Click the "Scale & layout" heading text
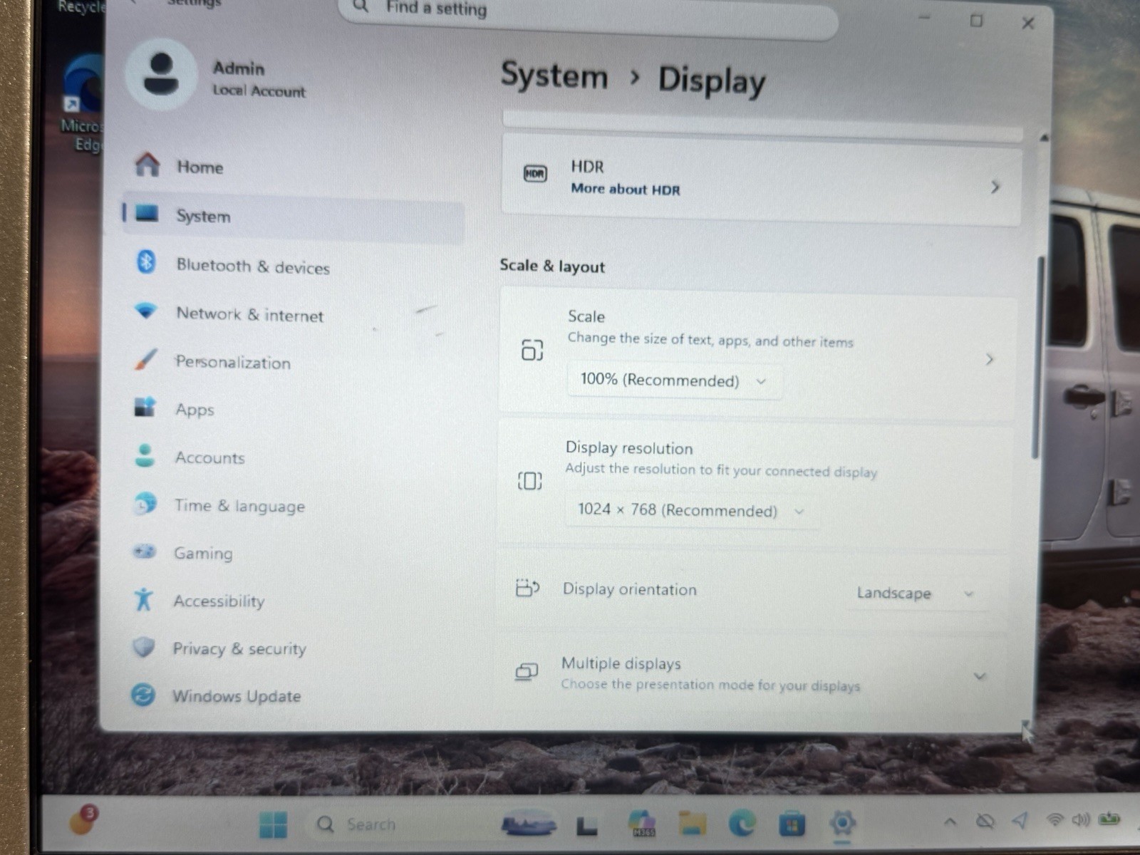The width and height of the screenshot is (1140, 855). coord(552,266)
